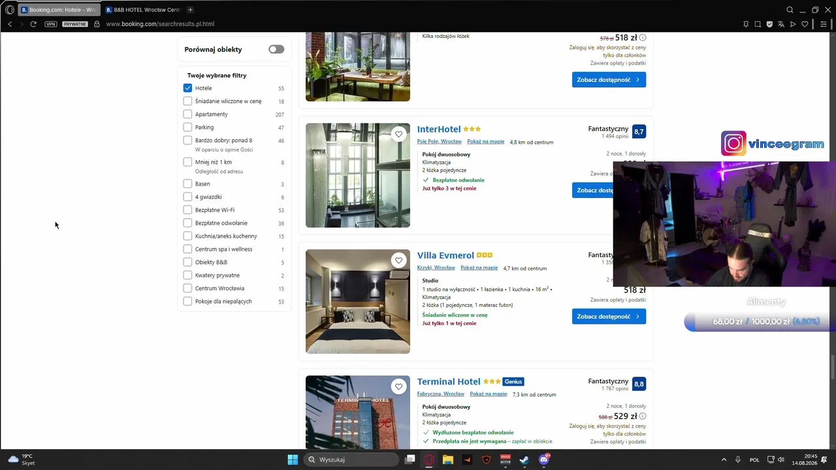This screenshot has height=470, width=836.
Task: Click price info icon next to 529 zł
Action: coord(643,416)
